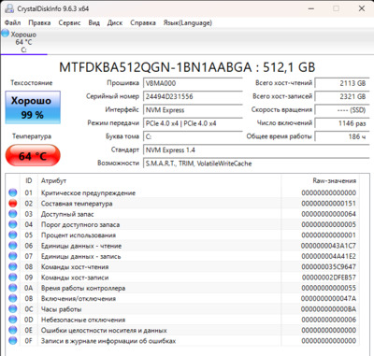Click the transfer mode field PCIe 4.0 x4
Screen dimensions: 374x356
coord(193,123)
